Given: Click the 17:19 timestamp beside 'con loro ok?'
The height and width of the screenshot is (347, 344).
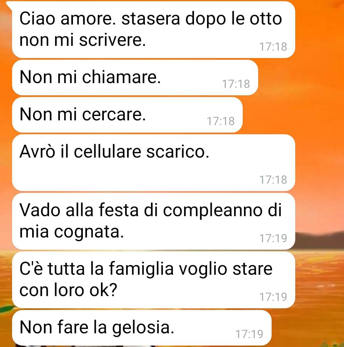Looking at the screenshot, I should point(273,297).
